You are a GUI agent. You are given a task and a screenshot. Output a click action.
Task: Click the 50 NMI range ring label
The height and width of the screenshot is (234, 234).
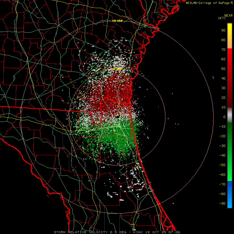coord(117,69)
